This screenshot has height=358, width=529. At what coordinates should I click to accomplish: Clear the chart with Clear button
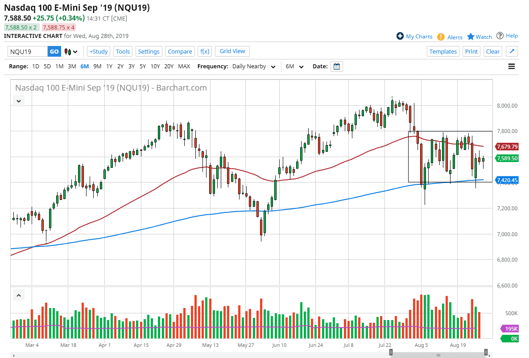click(492, 51)
